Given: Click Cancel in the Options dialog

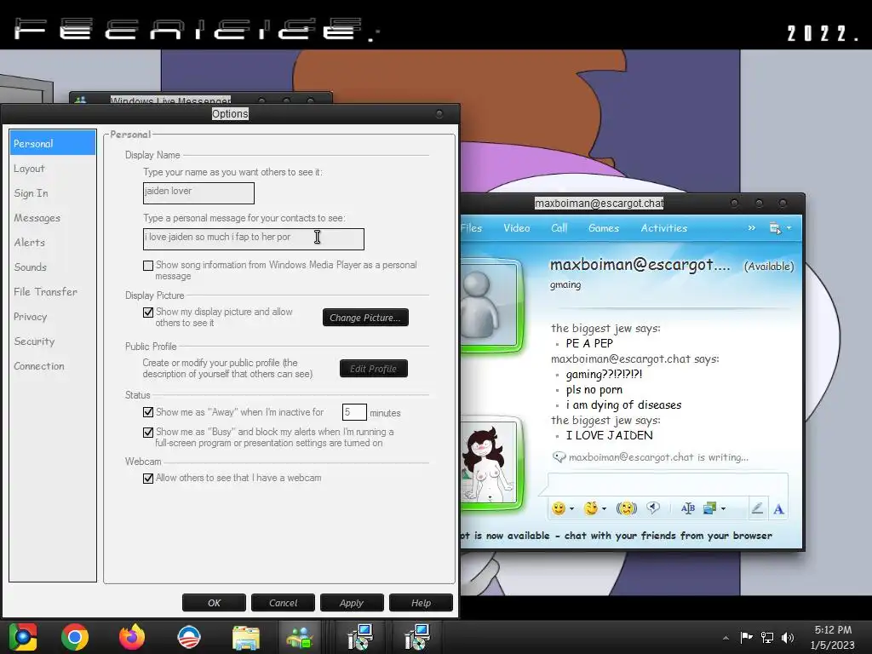Looking at the screenshot, I should click(283, 603).
